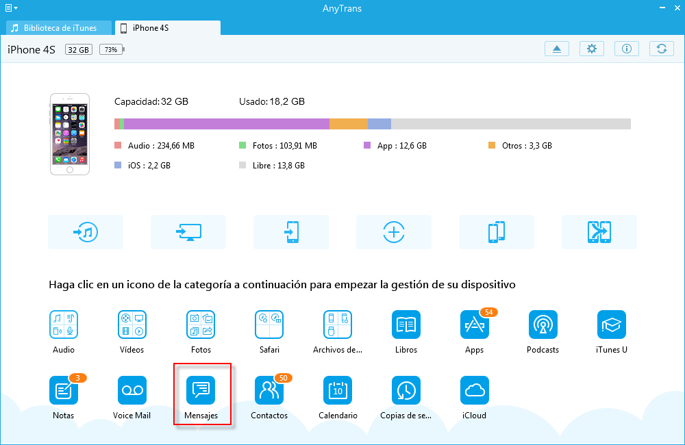Click the 54 badge on Apps
Screen dimensions: 685x445
click(x=489, y=312)
